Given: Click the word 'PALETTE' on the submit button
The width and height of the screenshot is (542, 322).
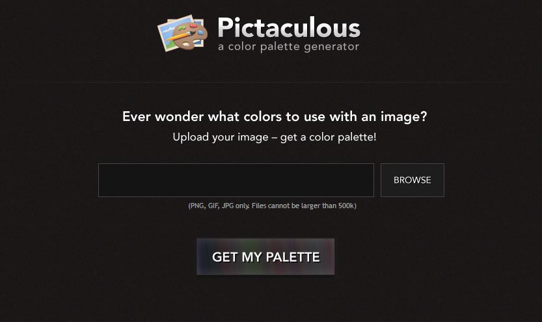Looking at the screenshot, I should (293, 257).
